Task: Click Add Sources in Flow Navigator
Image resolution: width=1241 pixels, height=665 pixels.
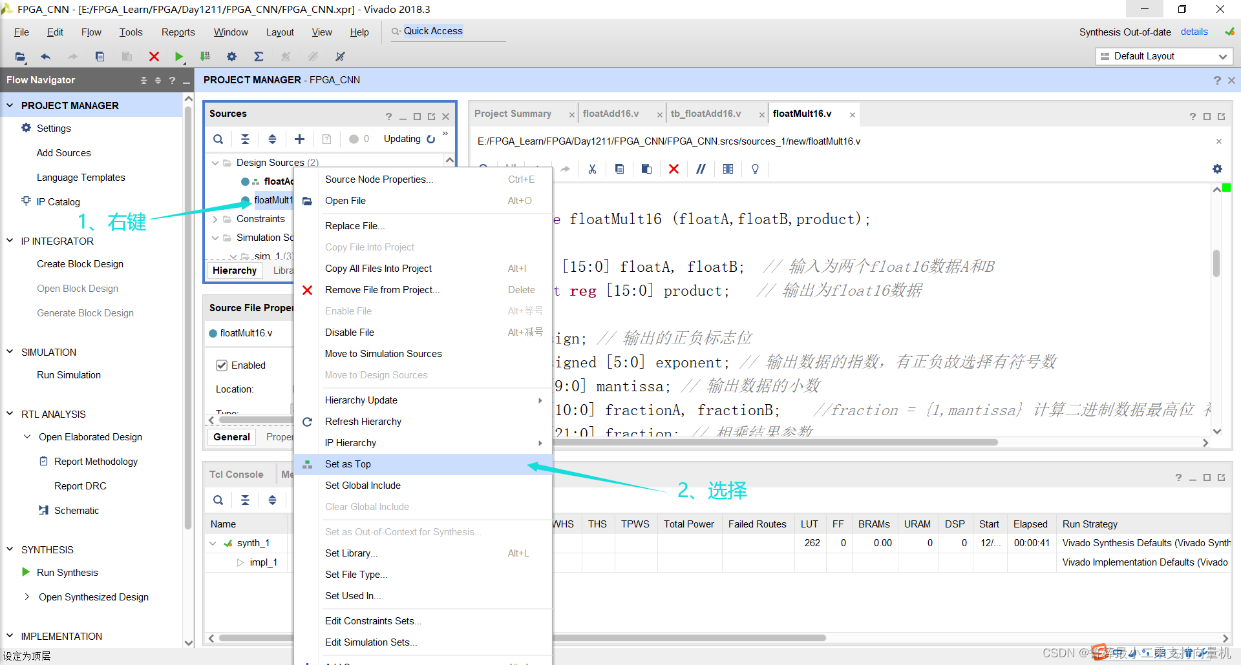Action: (x=64, y=153)
